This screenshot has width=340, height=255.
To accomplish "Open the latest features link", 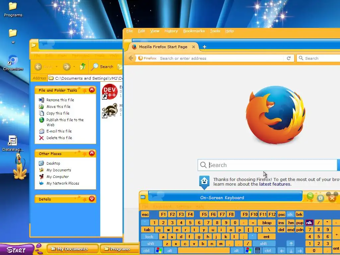I will (x=275, y=184).
